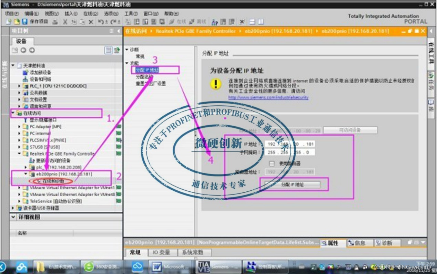This screenshot has width=437, height=274.
Task: Click the project tree forward arrow
Action: click(x=32, y=50)
